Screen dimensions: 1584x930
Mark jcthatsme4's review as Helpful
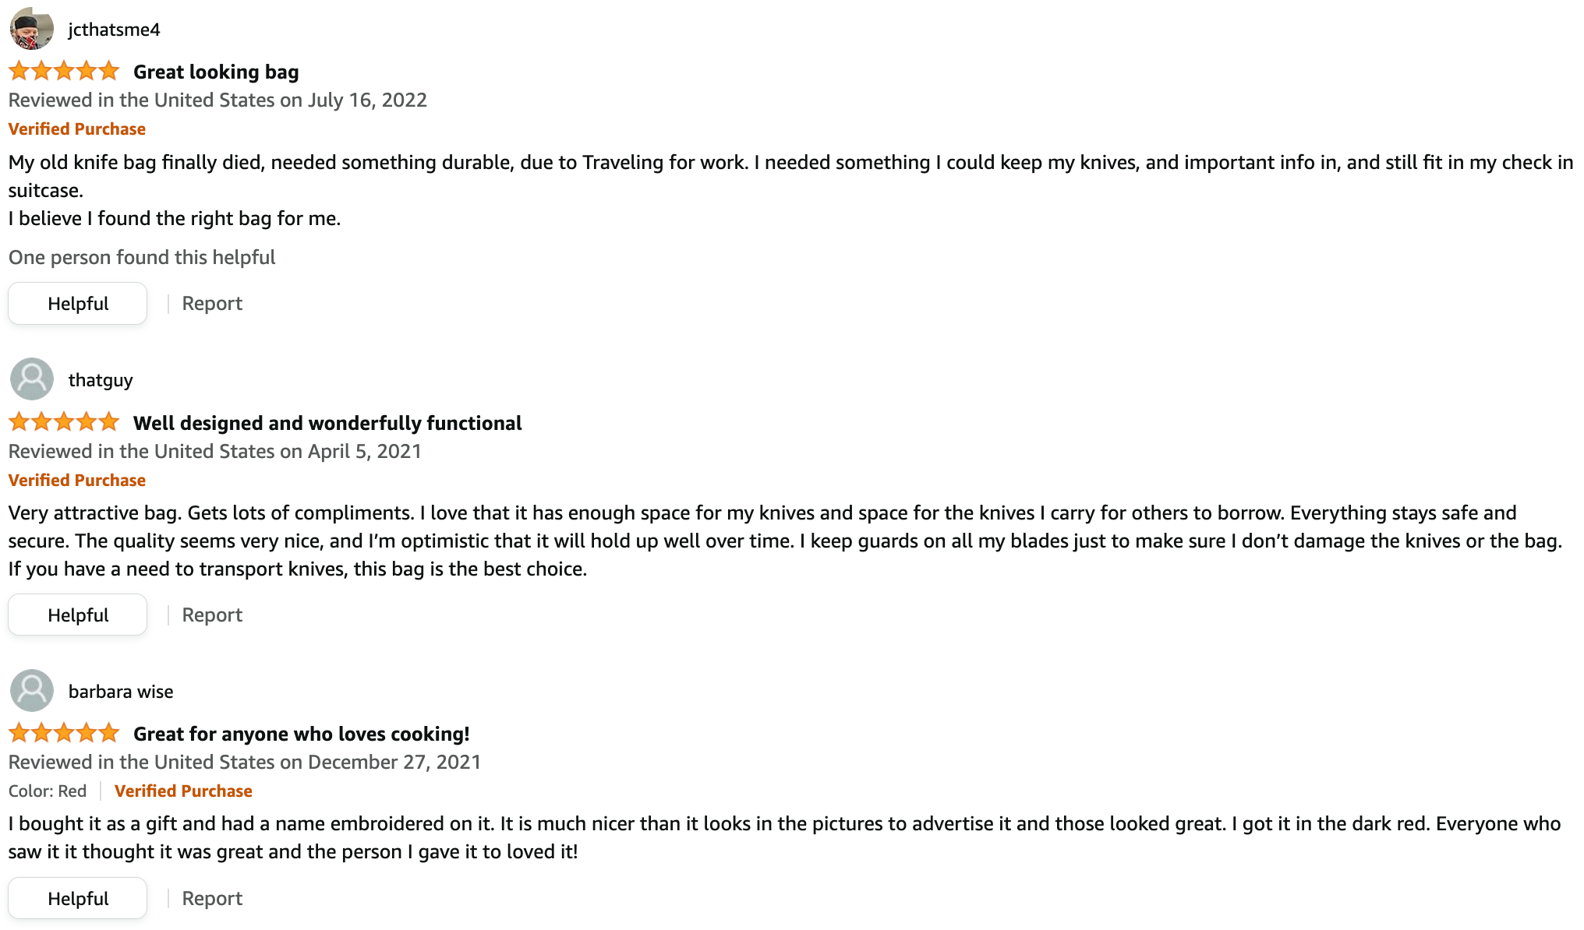point(78,304)
